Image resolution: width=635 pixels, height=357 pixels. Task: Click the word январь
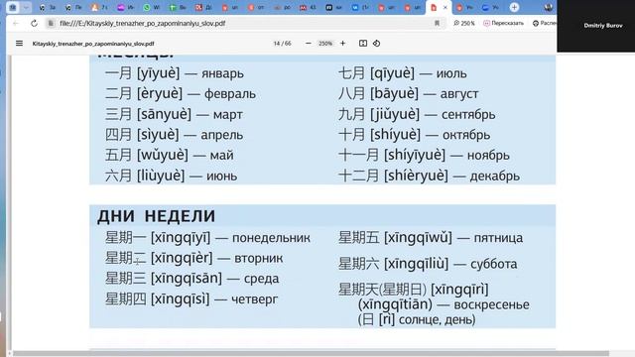pyautogui.click(x=222, y=73)
